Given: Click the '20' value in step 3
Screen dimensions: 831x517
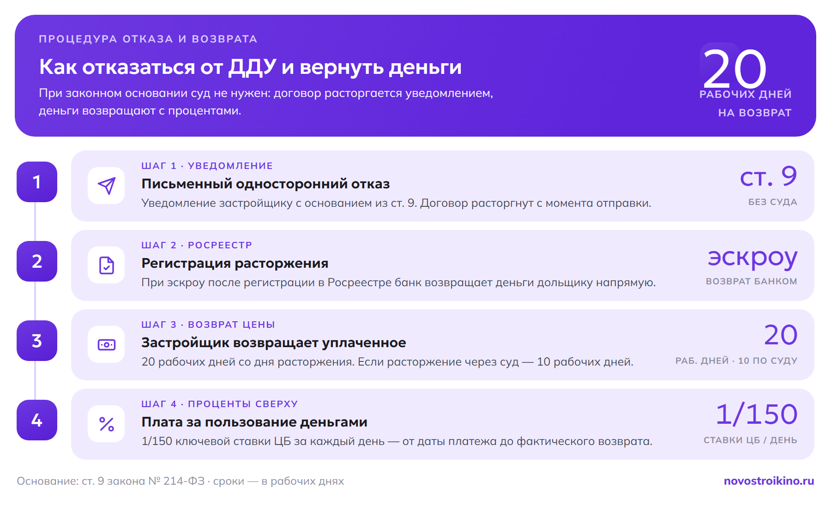Looking at the screenshot, I should 781,335.
